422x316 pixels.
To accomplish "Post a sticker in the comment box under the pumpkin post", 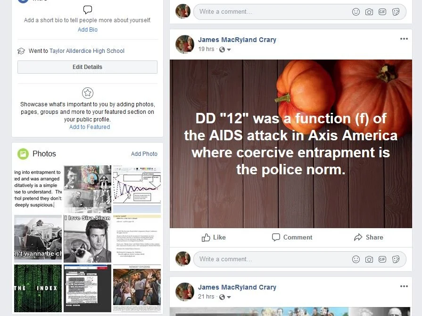I will (396, 259).
